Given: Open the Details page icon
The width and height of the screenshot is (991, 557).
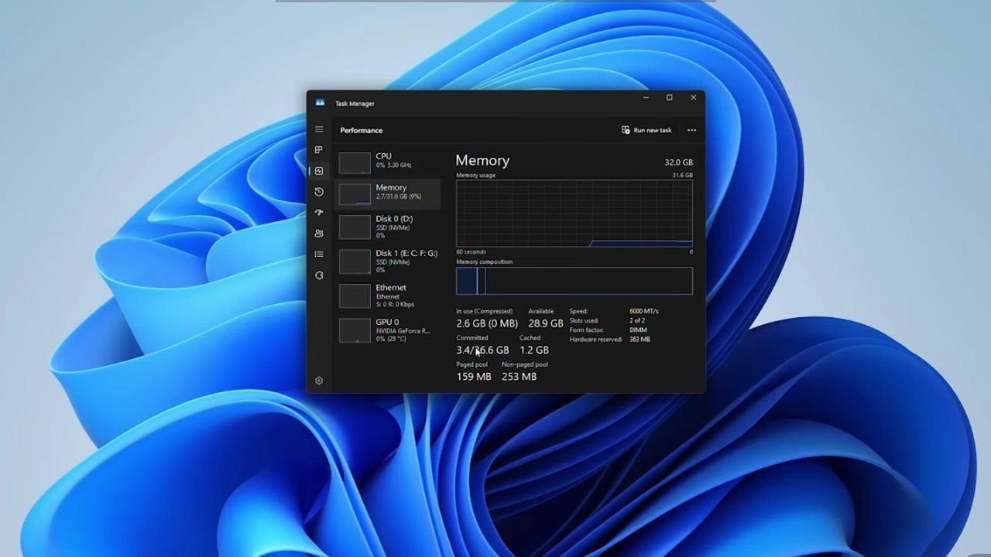Looking at the screenshot, I should (x=319, y=254).
